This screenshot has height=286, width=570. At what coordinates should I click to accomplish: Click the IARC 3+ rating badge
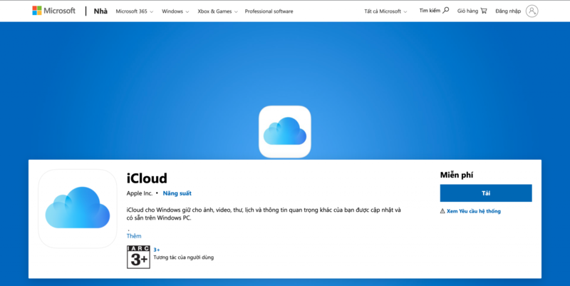[138, 257]
